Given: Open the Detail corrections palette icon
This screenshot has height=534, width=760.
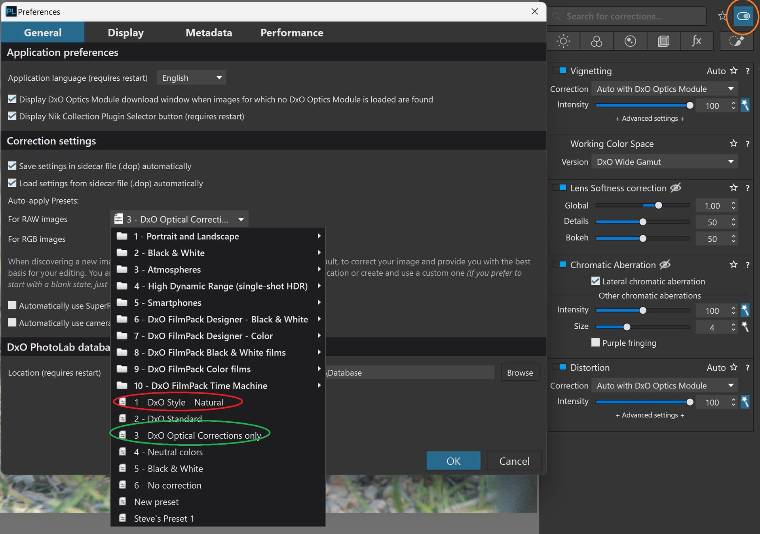Looking at the screenshot, I should point(630,41).
